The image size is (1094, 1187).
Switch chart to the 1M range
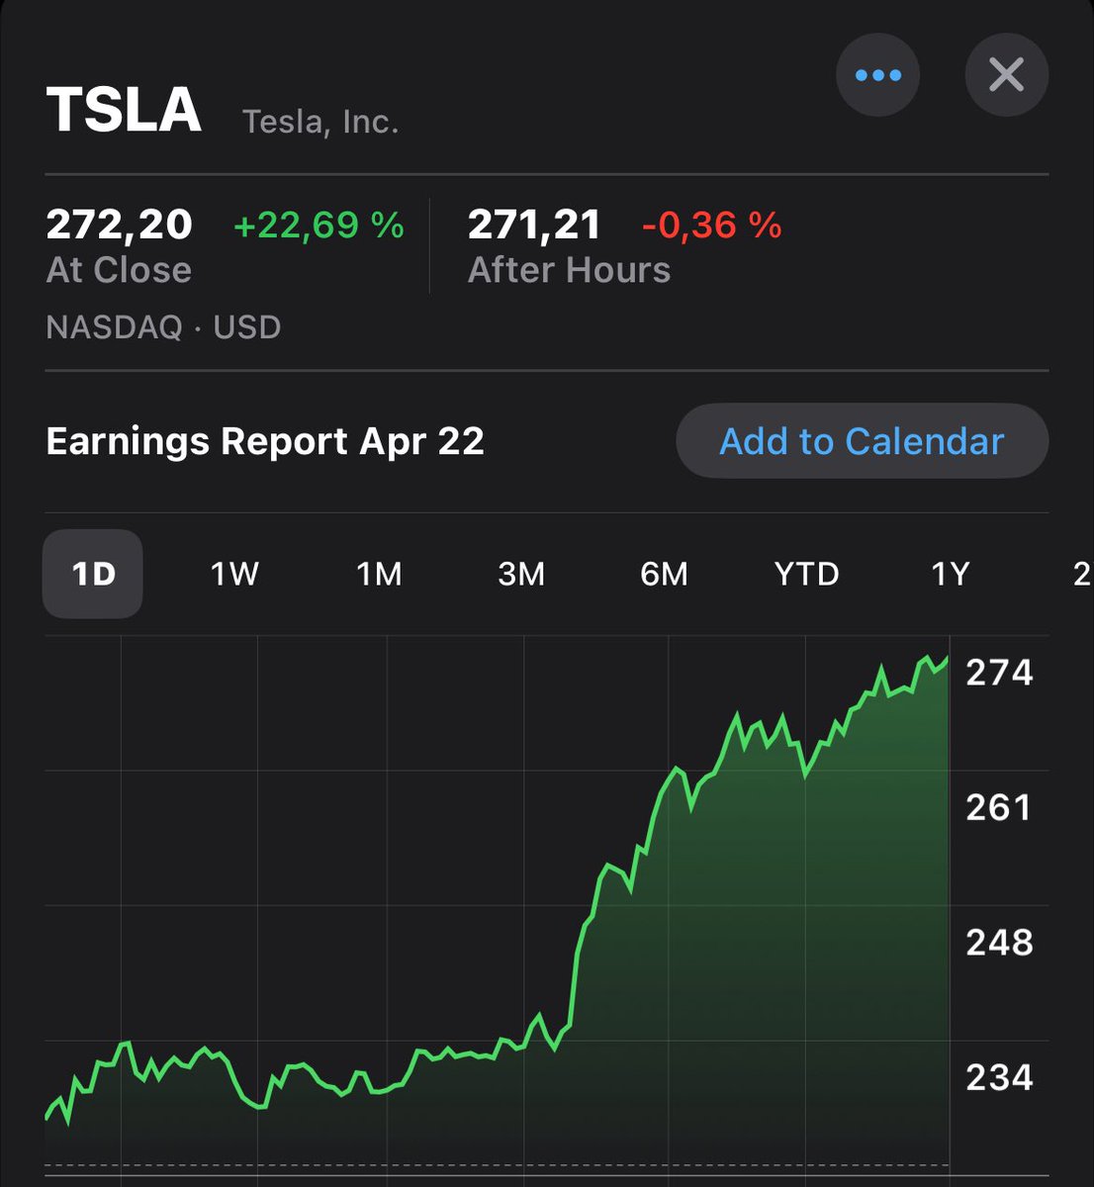(379, 574)
